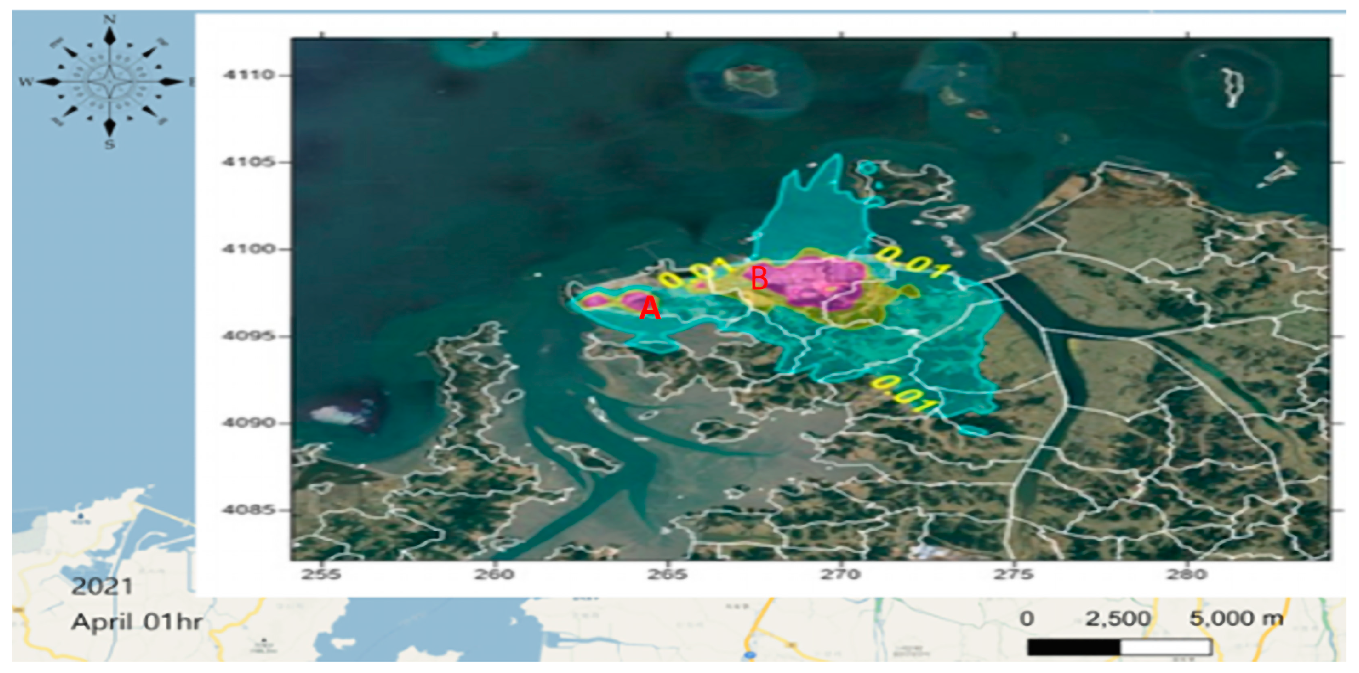This screenshot has width=1359, height=673.
Task: Click the April 01hr timestamp text
Action: [137, 622]
